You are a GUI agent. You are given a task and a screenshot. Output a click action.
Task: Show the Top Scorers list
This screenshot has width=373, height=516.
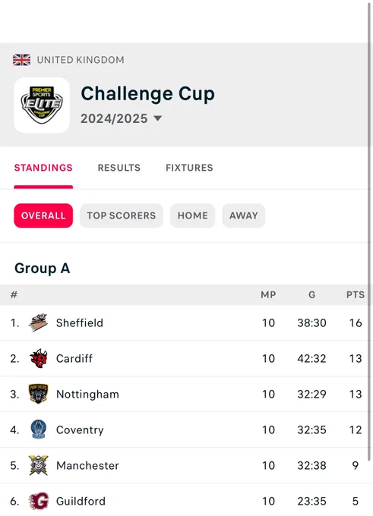[x=122, y=216]
